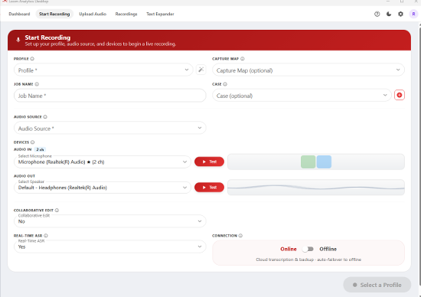
Task: Go to the Dashboard tab
Action: (x=19, y=14)
